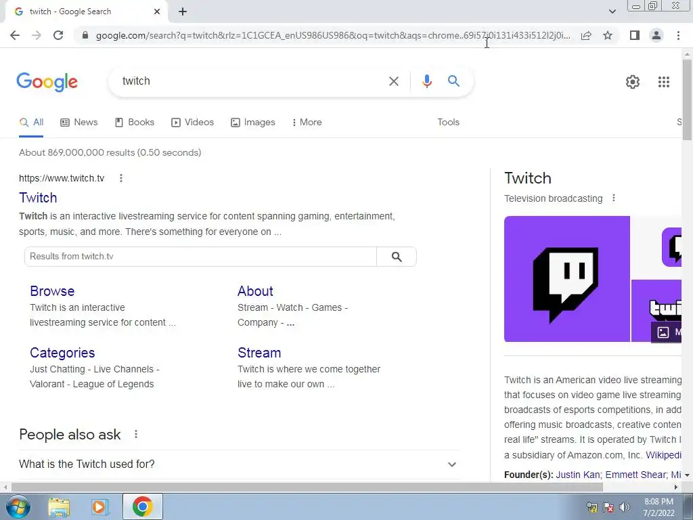Viewport: 693px width, 520px height.
Task: Open knowledge panel three-dot options
Action: point(613,198)
